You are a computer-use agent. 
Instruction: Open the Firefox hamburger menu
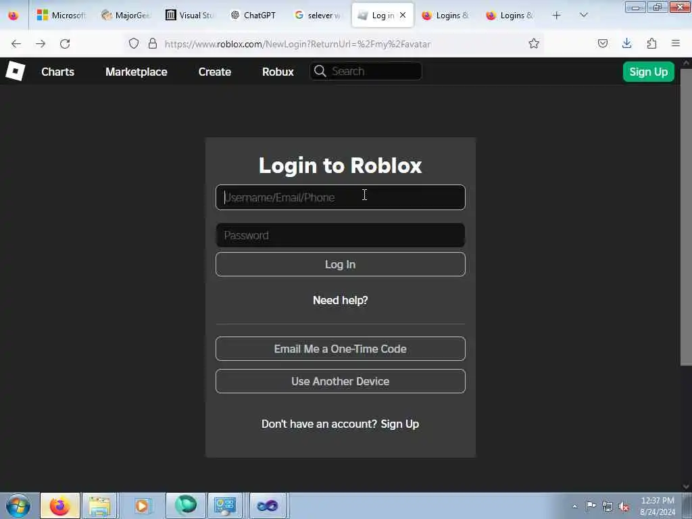click(676, 43)
